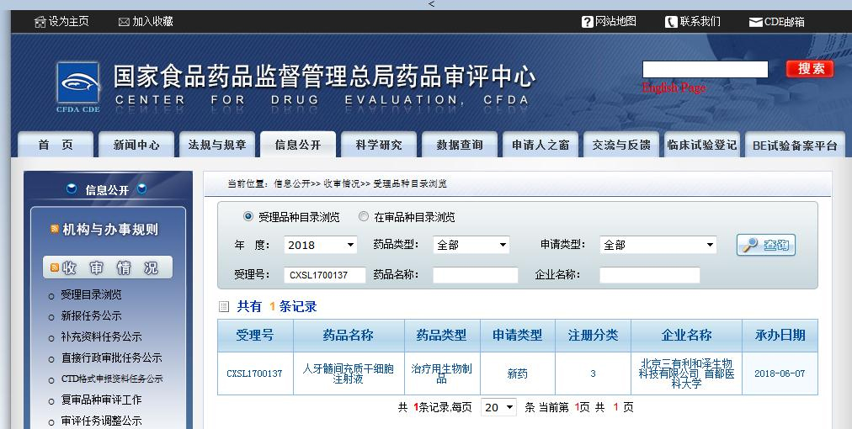Open the 新闻中心 tab
852x429 pixels.
pos(136,145)
